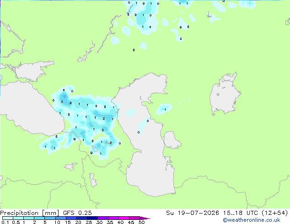
Task: Click the purple 30 to 35 mm swatch
Action: [103, 218]
